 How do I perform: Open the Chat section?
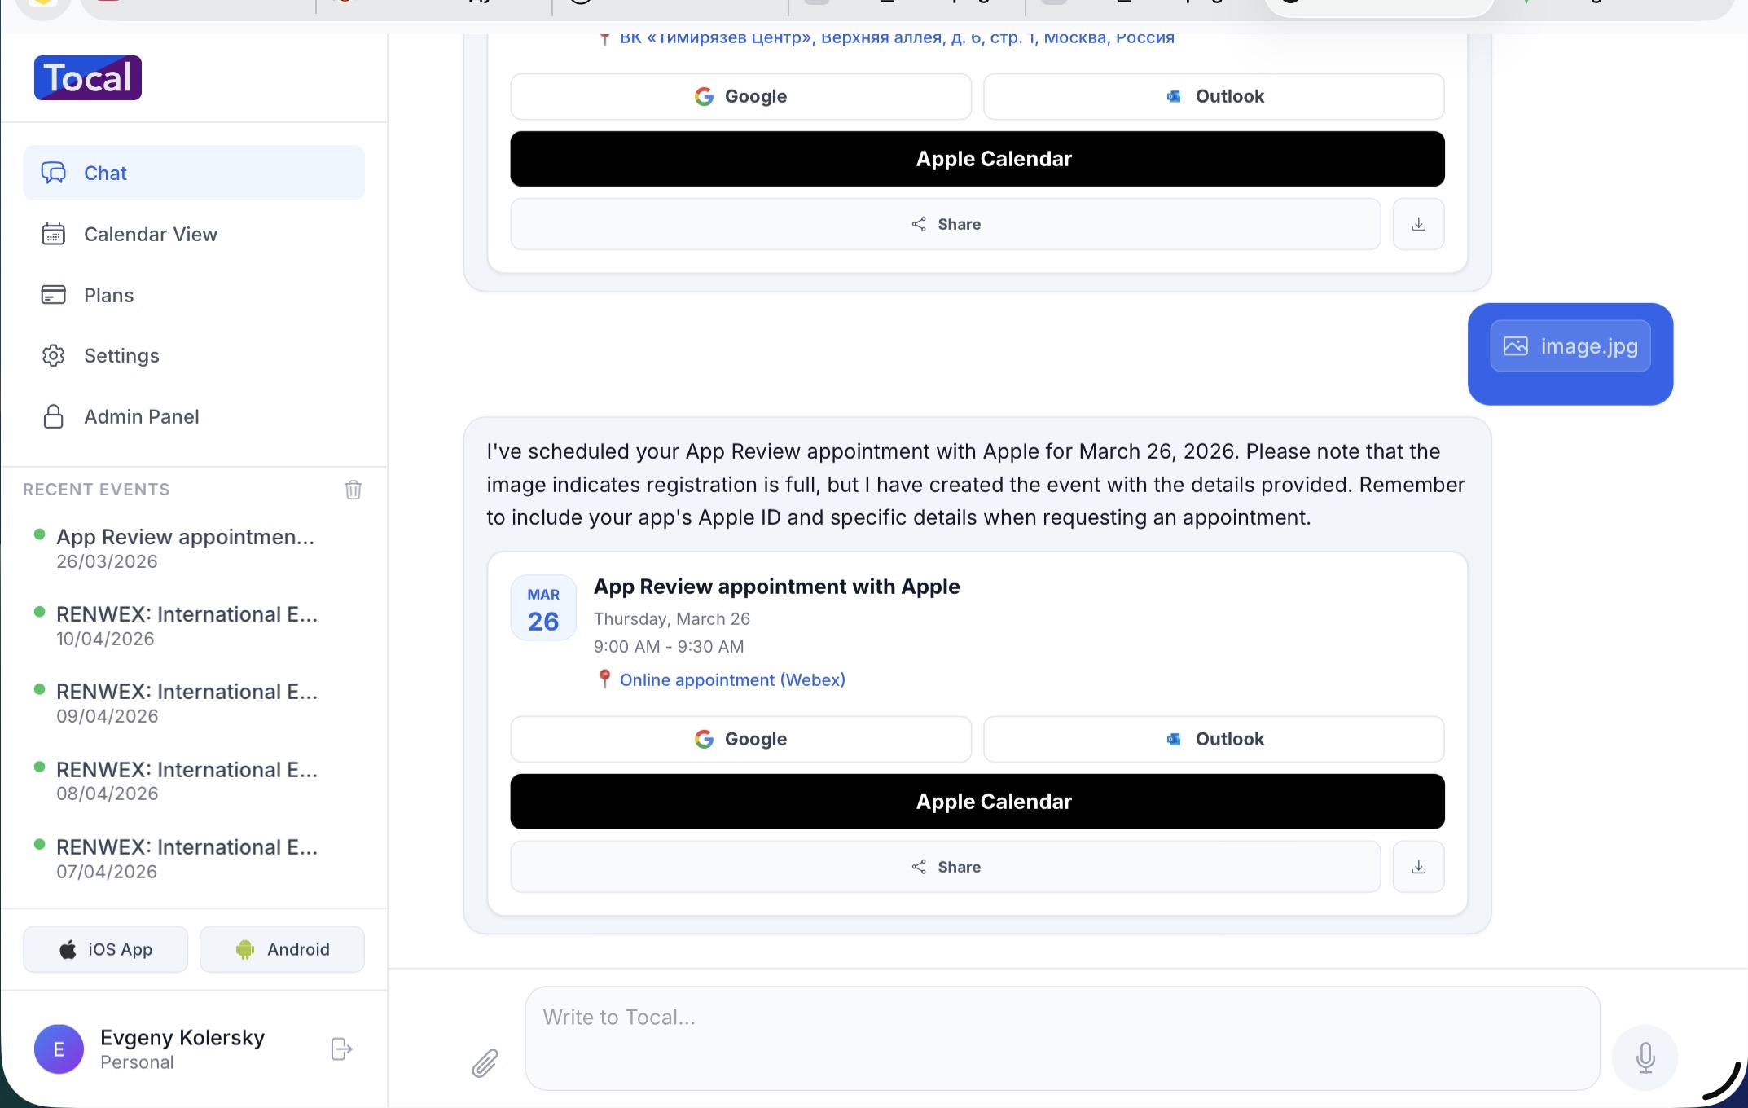194,173
